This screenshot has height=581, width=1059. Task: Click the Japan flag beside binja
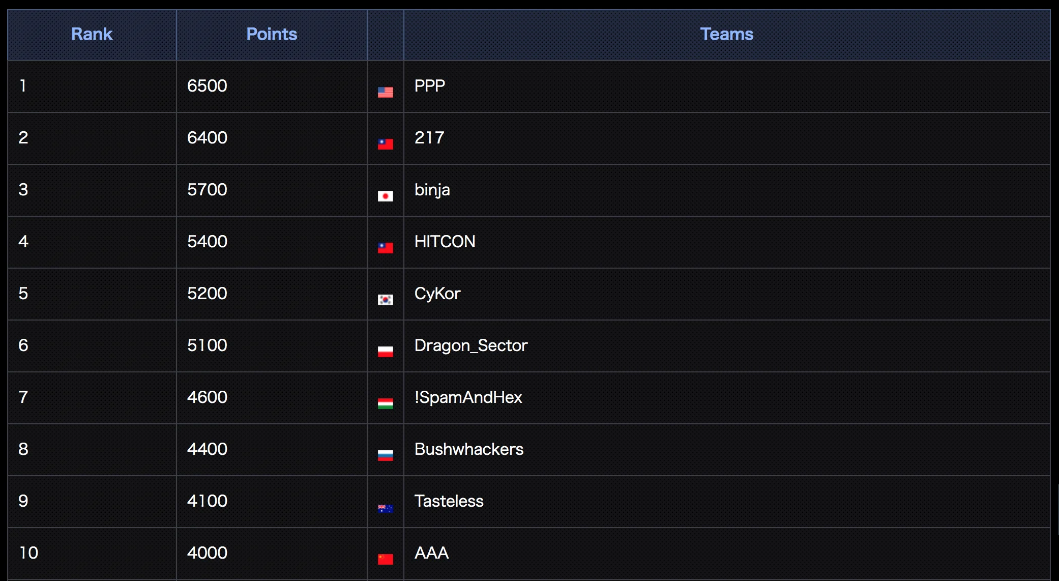tap(385, 196)
